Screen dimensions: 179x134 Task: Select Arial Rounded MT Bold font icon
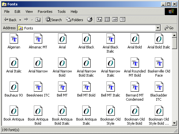[135, 63]
